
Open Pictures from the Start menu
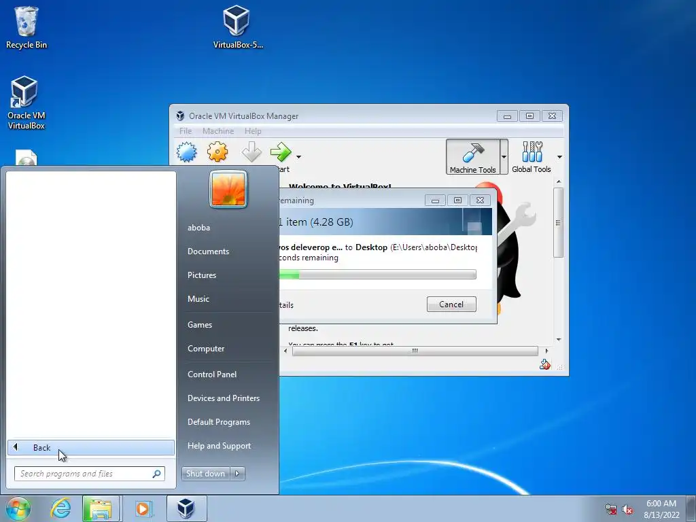pyautogui.click(x=202, y=275)
